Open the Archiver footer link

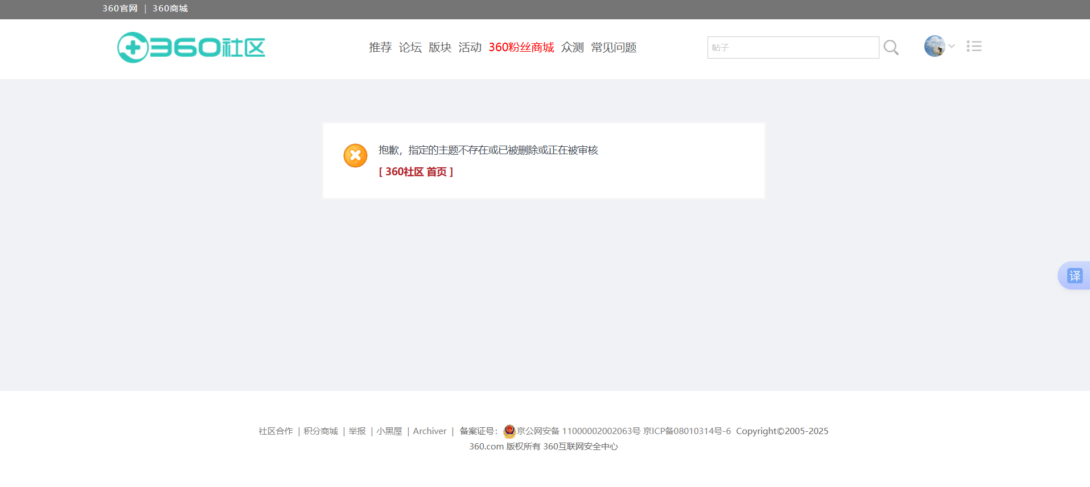click(x=430, y=431)
